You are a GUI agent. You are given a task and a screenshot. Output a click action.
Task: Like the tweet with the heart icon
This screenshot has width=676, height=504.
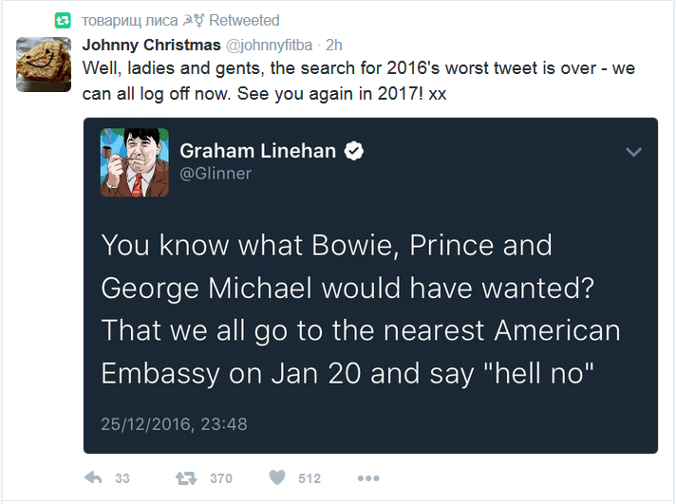pos(277,477)
